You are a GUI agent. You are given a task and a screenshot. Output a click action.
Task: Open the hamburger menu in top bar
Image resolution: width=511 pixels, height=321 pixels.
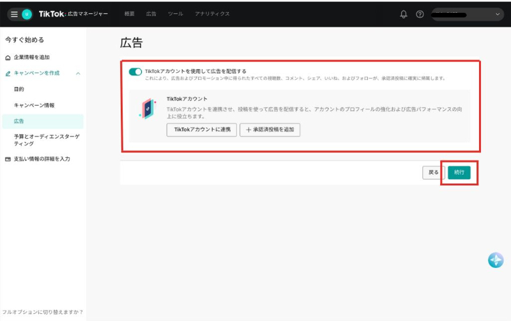tap(14, 14)
